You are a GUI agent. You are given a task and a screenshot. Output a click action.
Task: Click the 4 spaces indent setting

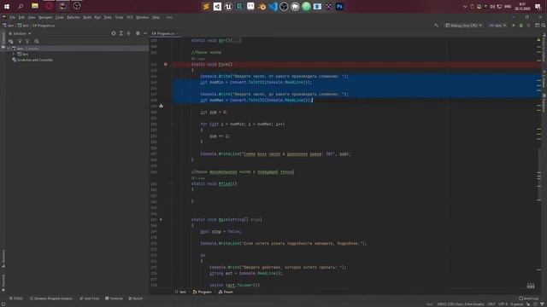tap(517, 304)
